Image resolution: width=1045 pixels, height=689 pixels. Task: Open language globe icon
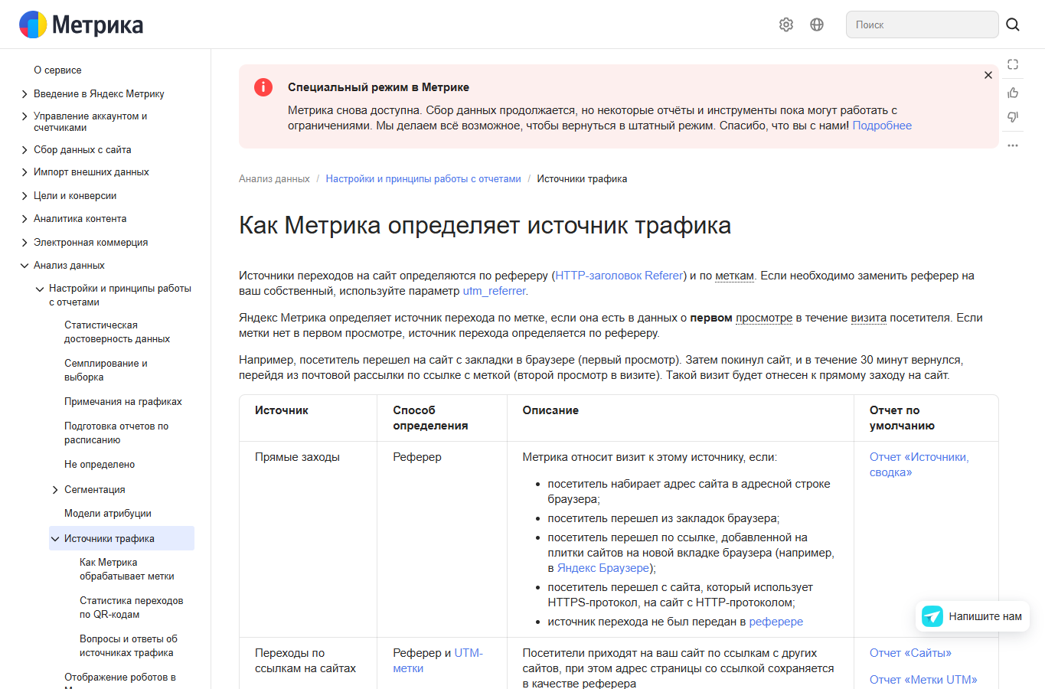817,24
